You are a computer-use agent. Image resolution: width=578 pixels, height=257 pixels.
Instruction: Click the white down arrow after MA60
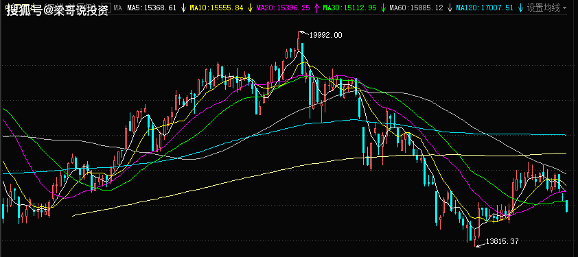(450, 8)
